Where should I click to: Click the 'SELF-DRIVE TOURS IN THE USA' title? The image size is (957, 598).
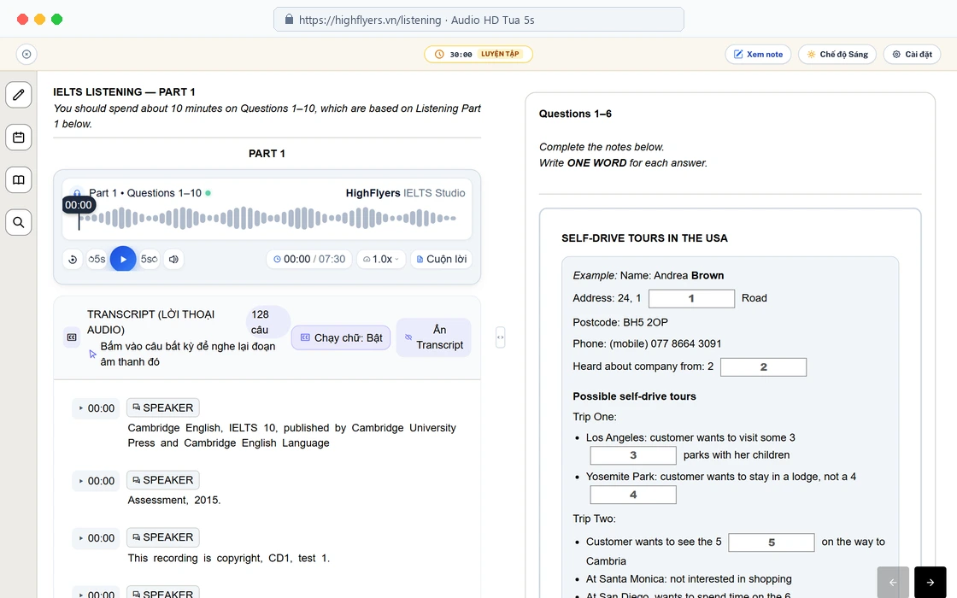coord(644,238)
